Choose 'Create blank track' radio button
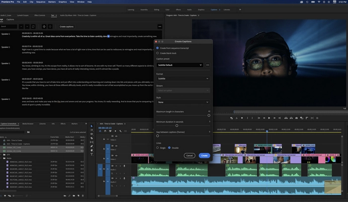 (158, 53)
